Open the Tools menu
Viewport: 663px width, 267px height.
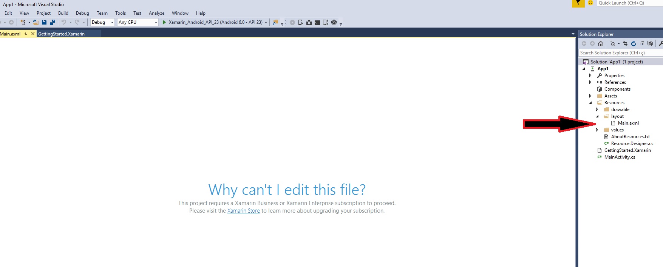pyautogui.click(x=121, y=13)
